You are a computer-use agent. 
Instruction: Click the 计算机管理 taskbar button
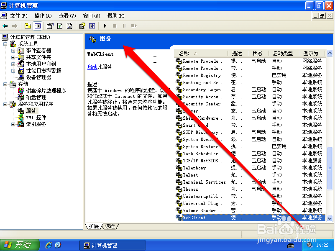[113, 245]
